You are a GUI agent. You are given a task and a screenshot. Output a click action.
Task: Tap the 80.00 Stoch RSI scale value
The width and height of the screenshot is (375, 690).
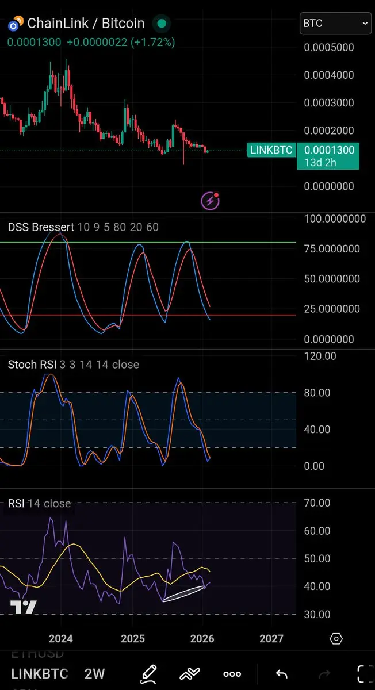pos(316,393)
